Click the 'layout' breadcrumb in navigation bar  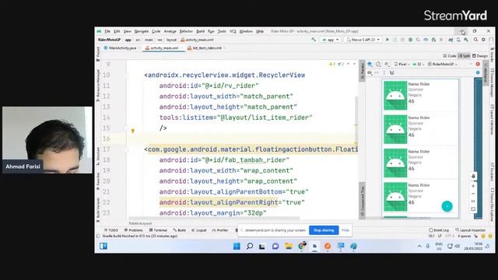click(x=171, y=40)
